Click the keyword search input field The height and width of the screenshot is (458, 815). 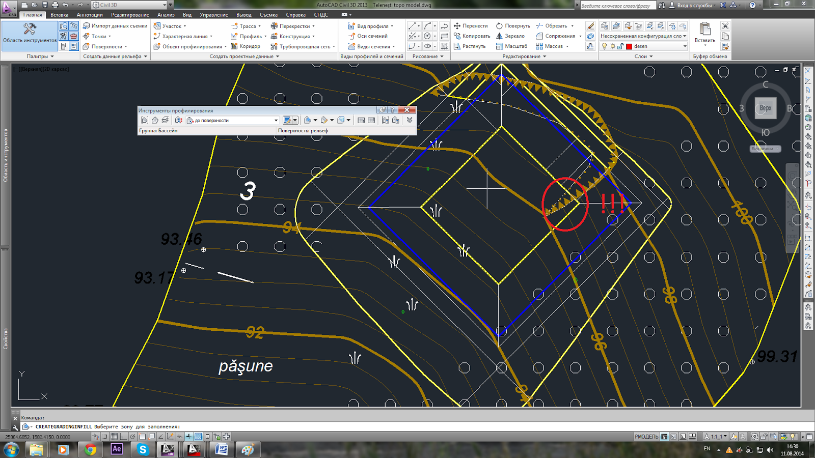[x=617, y=5]
